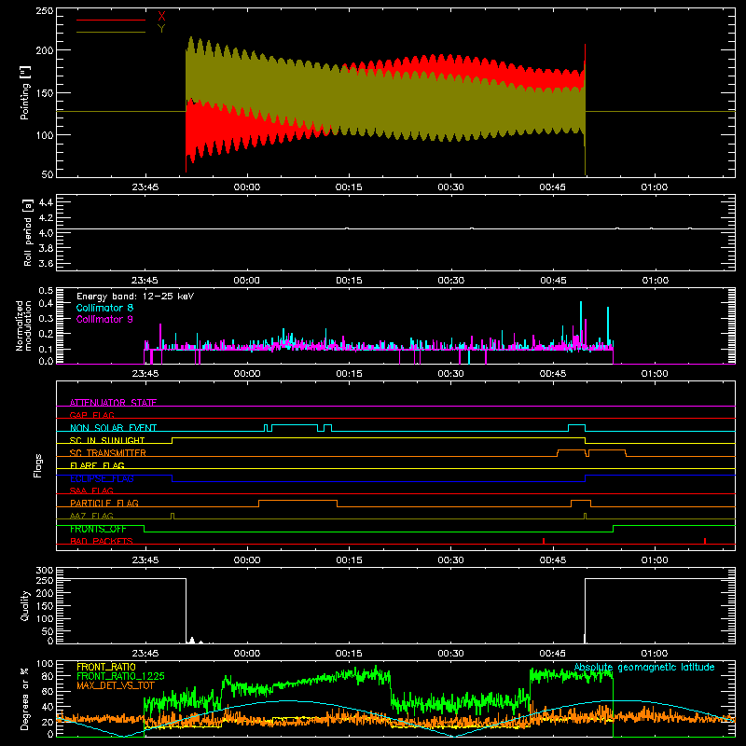Select the Energy band: 12-25 keV label

click(135, 297)
